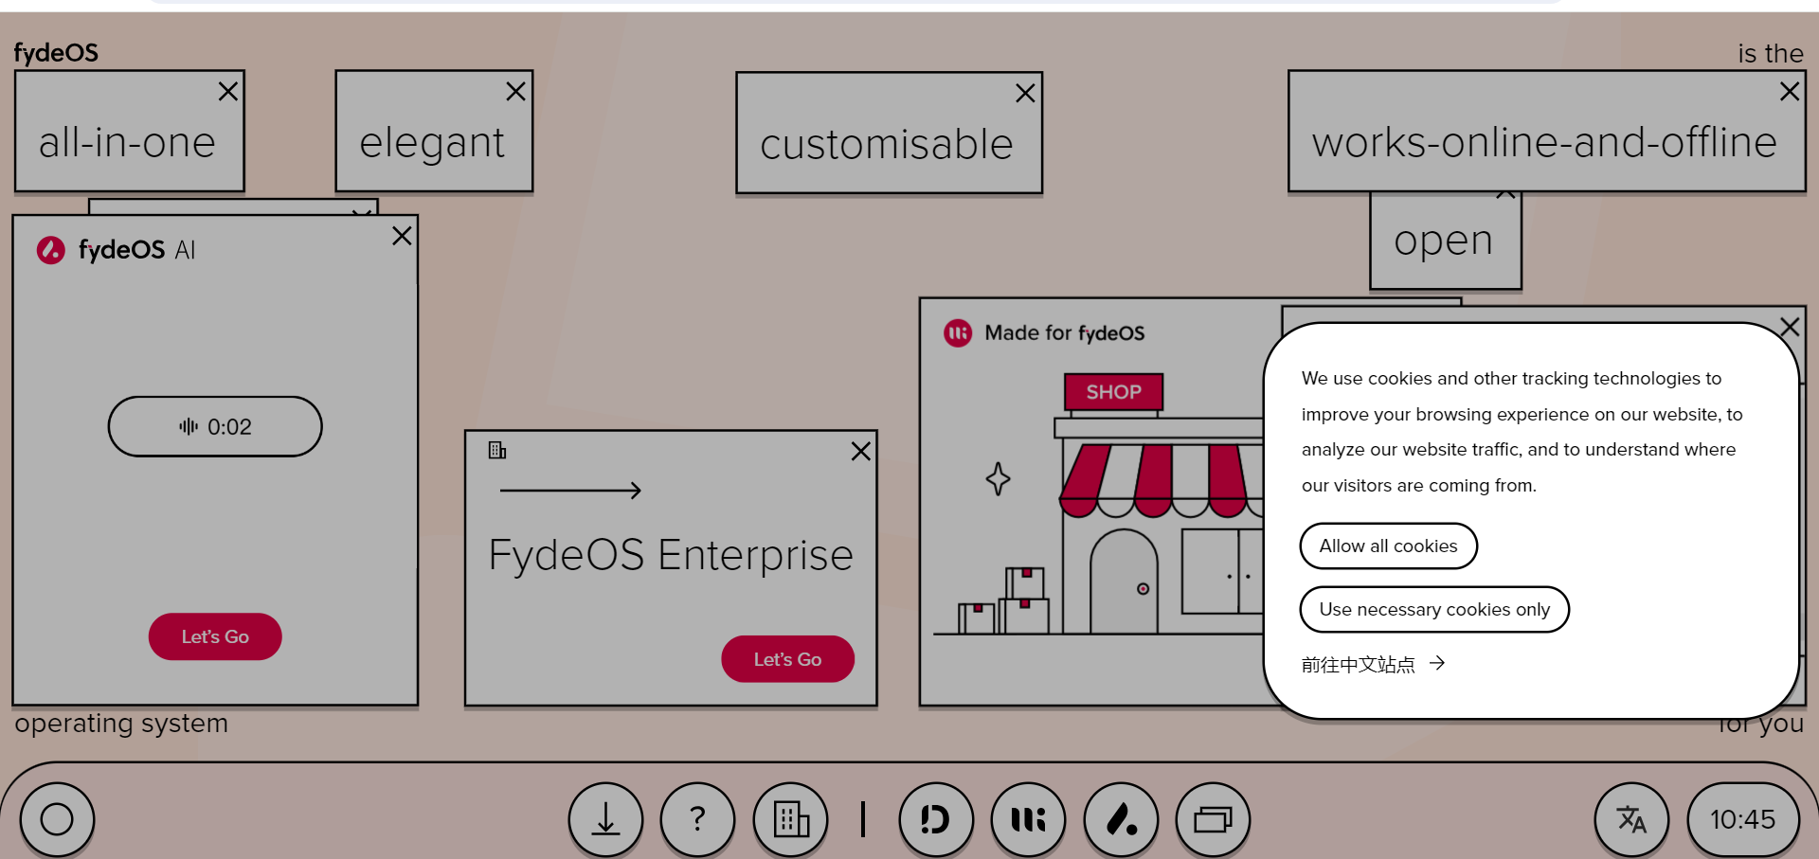Click the shelf icon right of the divider
1819x859 pixels.
pos(936,819)
